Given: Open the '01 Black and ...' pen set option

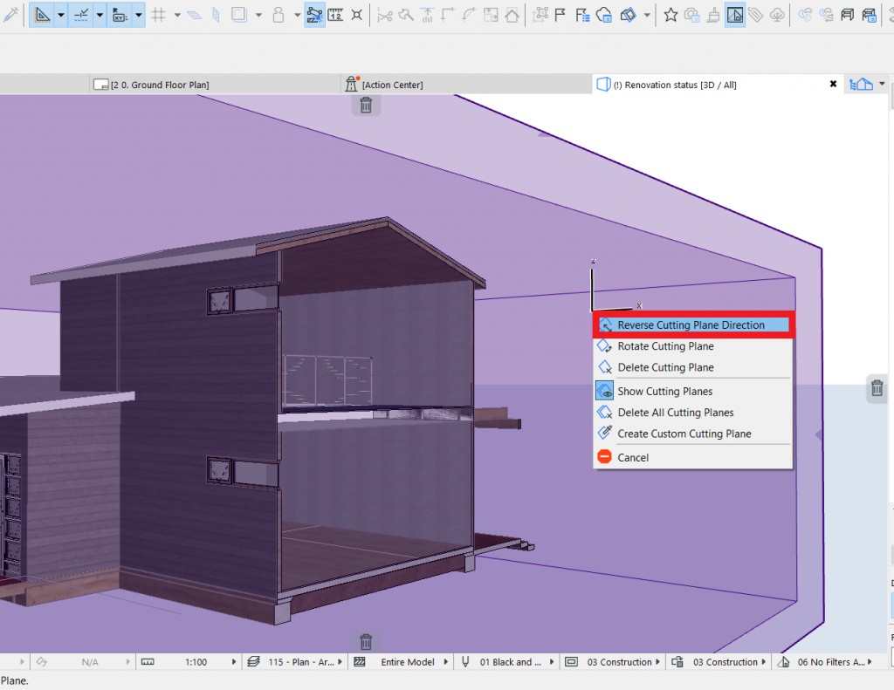Looking at the screenshot, I should (x=507, y=662).
